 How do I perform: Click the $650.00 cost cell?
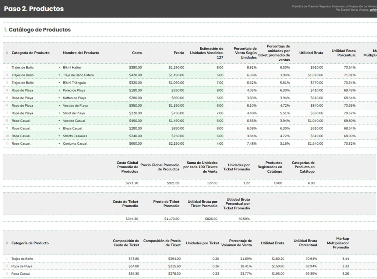click(135, 144)
